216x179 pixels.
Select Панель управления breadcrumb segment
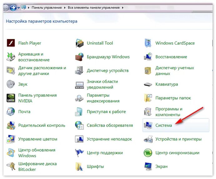click(x=47, y=7)
